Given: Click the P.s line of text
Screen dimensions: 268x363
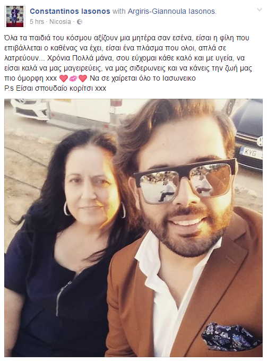Looking at the screenshot, I should (55, 89).
